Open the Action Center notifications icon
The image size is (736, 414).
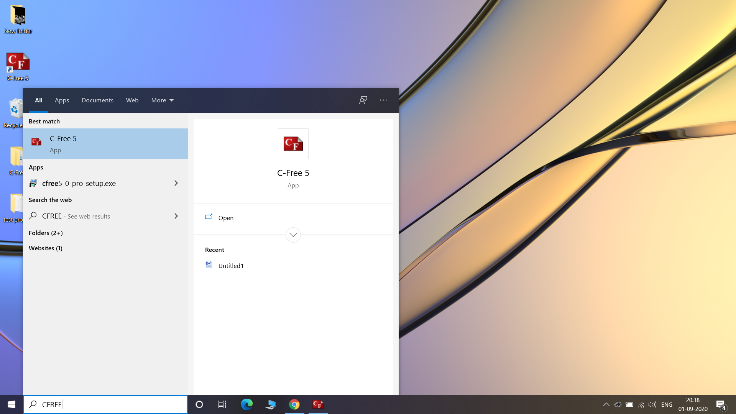tap(721, 405)
